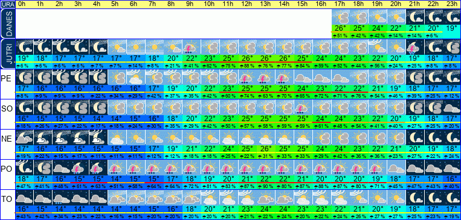Image resolution: width=461 pixels, height=220 pixels.
Task: Click the moon icon for DANES at 23h
Action: coord(452,17)
